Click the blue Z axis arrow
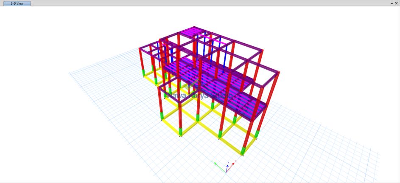Image resolution: width=400 pixels, height=183 pixels. pos(228,163)
